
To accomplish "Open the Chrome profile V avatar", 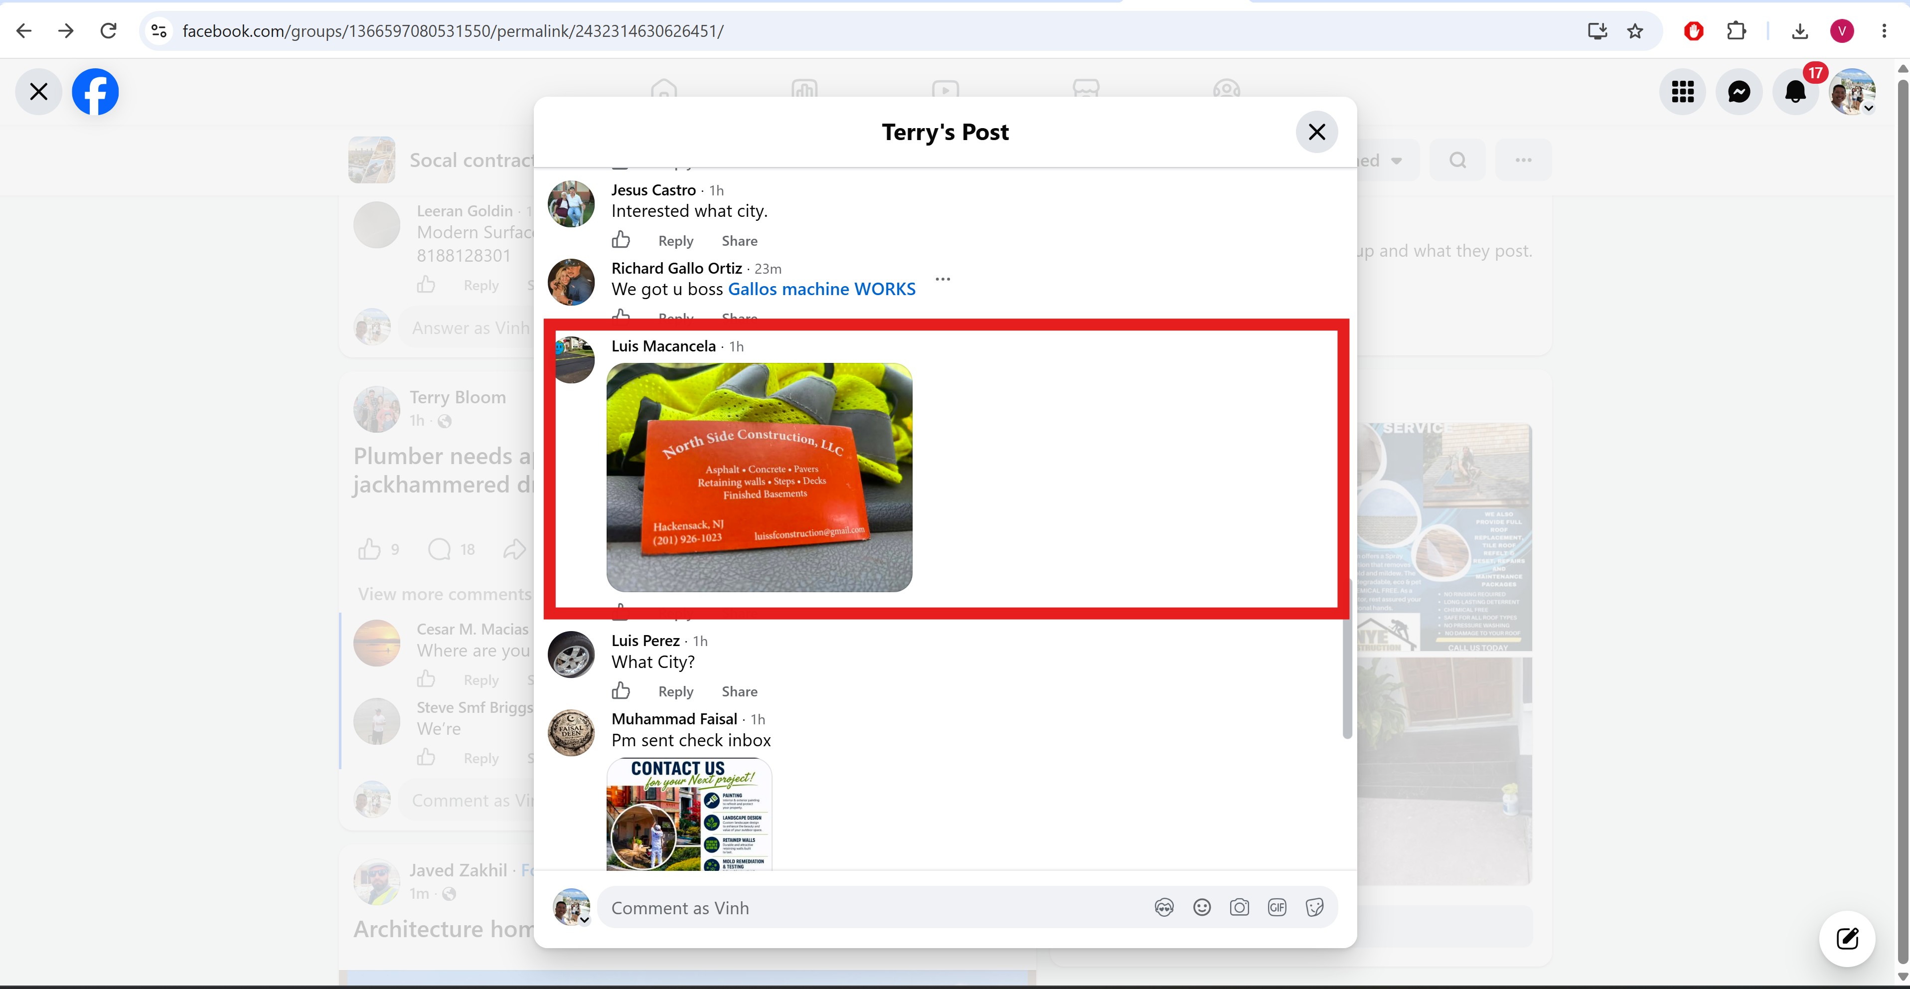I will (x=1842, y=30).
